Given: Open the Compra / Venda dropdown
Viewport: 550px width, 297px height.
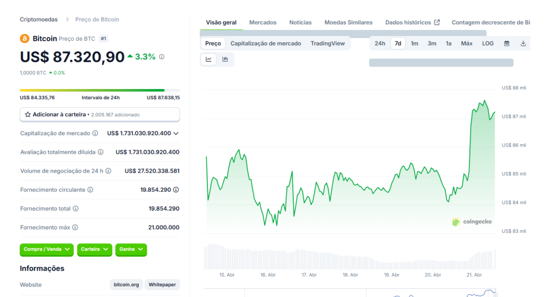Looking at the screenshot, I should click(x=47, y=250).
